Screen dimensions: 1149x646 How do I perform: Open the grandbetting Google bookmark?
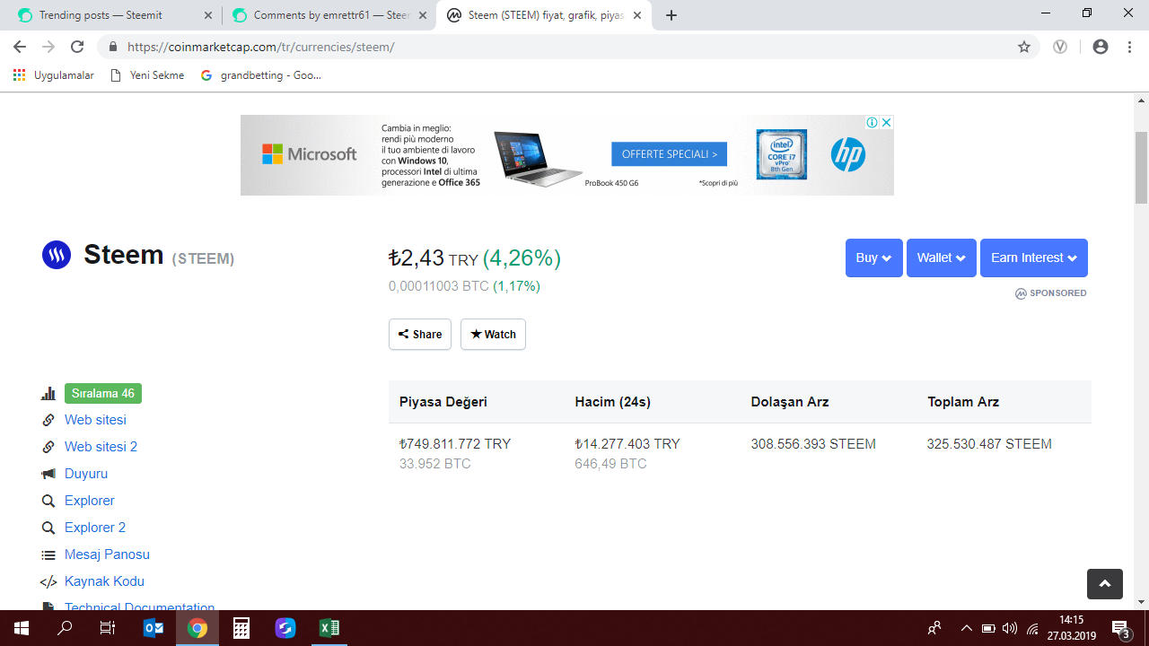[x=260, y=75]
